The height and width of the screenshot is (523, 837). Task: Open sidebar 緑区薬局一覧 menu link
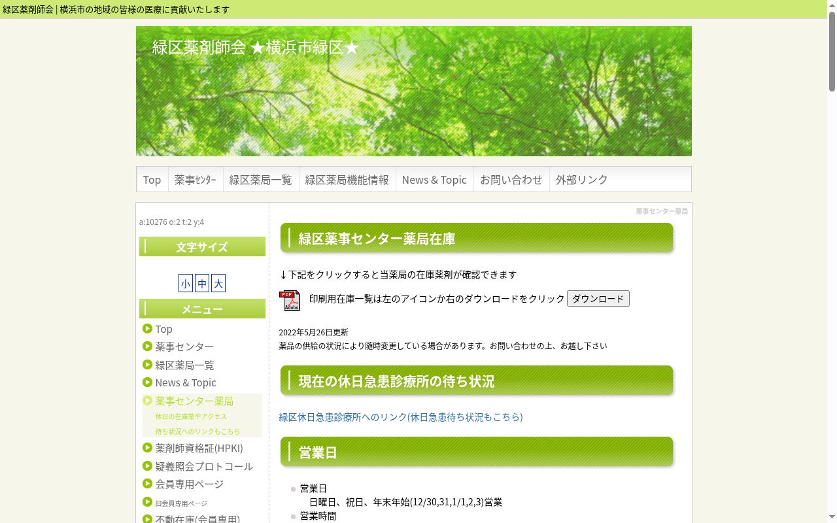pyautogui.click(x=184, y=365)
